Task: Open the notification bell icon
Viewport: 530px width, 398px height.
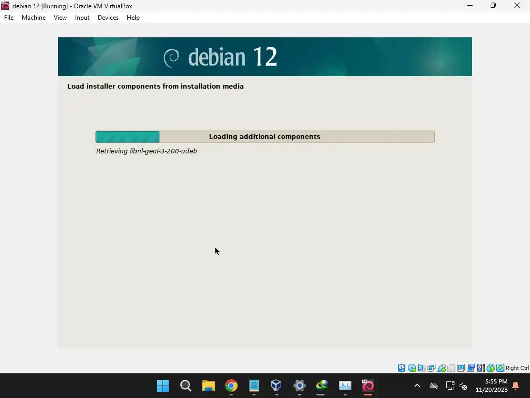Action: coord(516,386)
